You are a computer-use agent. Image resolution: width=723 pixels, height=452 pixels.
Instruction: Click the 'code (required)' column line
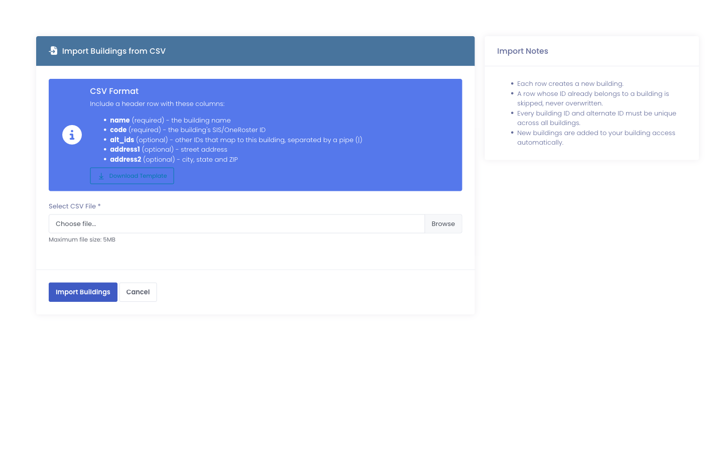[x=188, y=130]
